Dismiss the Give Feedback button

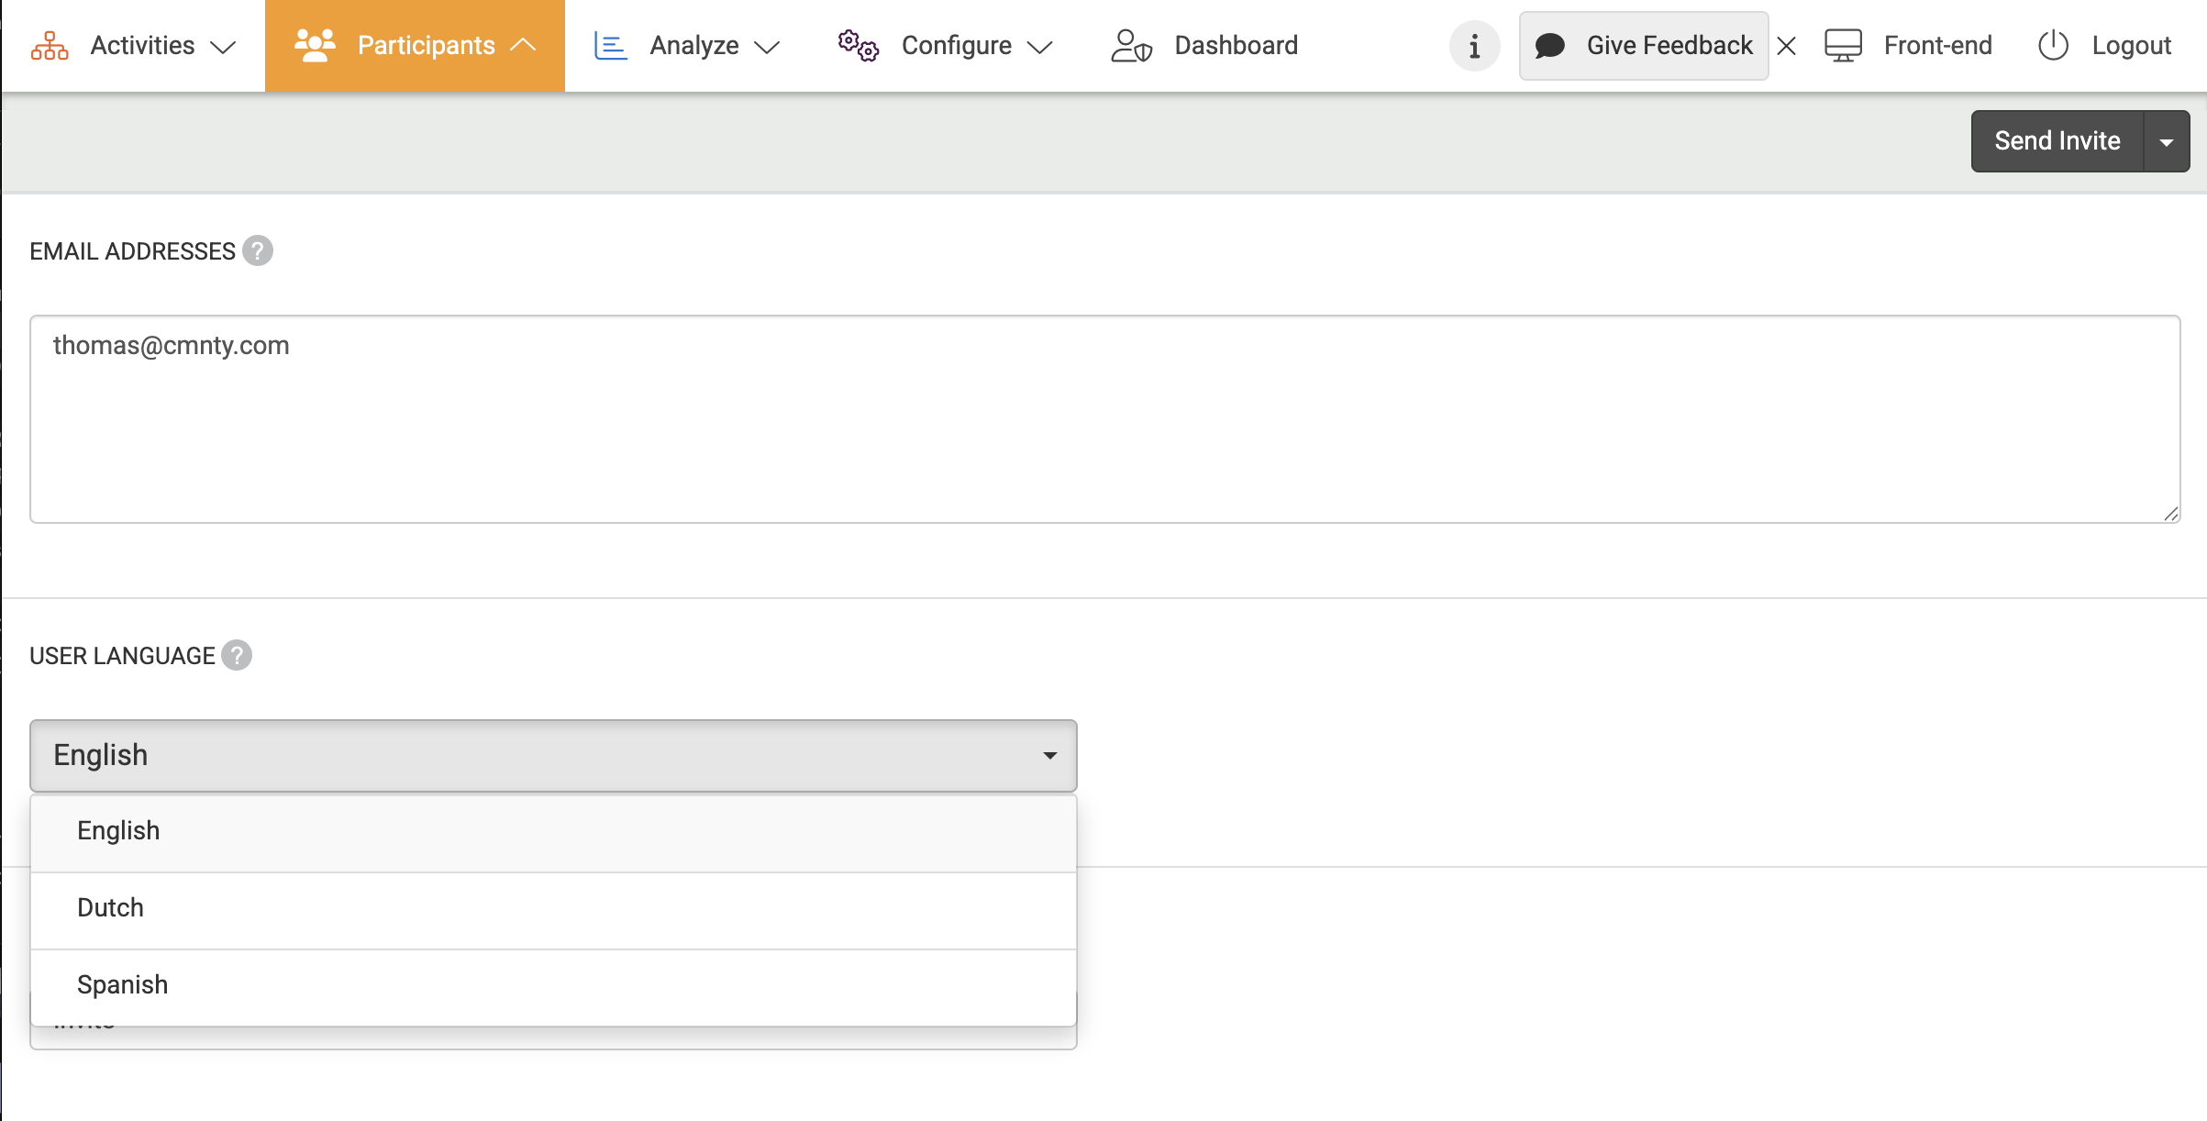(x=1786, y=46)
